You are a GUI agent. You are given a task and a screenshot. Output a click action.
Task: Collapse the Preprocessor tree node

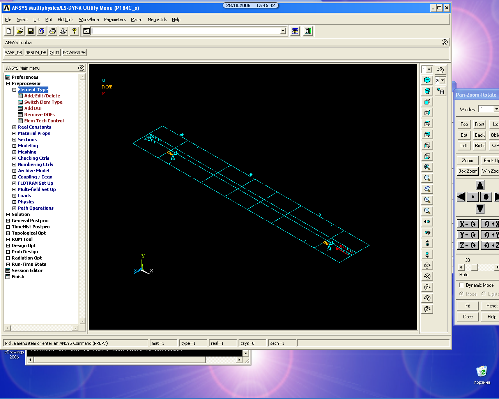point(8,83)
